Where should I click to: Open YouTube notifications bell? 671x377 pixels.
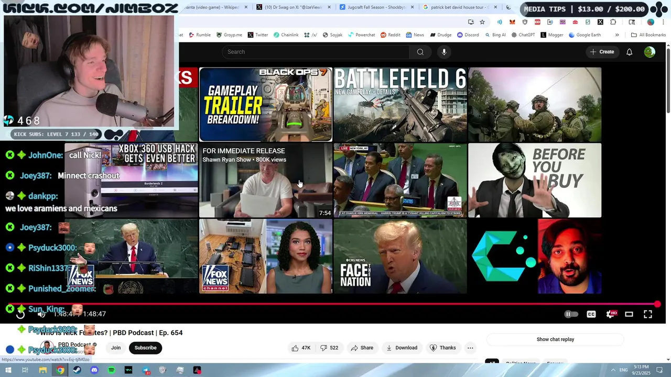629,52
